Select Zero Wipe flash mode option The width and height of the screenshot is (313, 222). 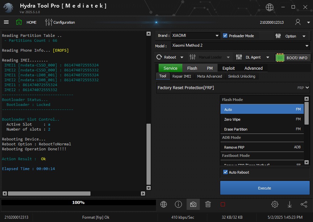coord(262,119)
